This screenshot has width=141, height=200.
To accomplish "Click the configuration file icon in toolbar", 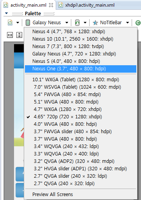I will 10,23.
